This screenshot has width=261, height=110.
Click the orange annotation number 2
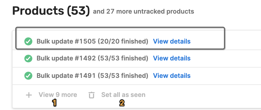pos(122,103)
